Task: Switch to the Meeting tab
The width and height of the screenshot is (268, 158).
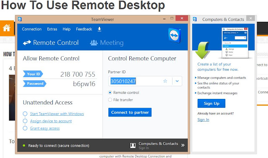Action: coord(107,43)
